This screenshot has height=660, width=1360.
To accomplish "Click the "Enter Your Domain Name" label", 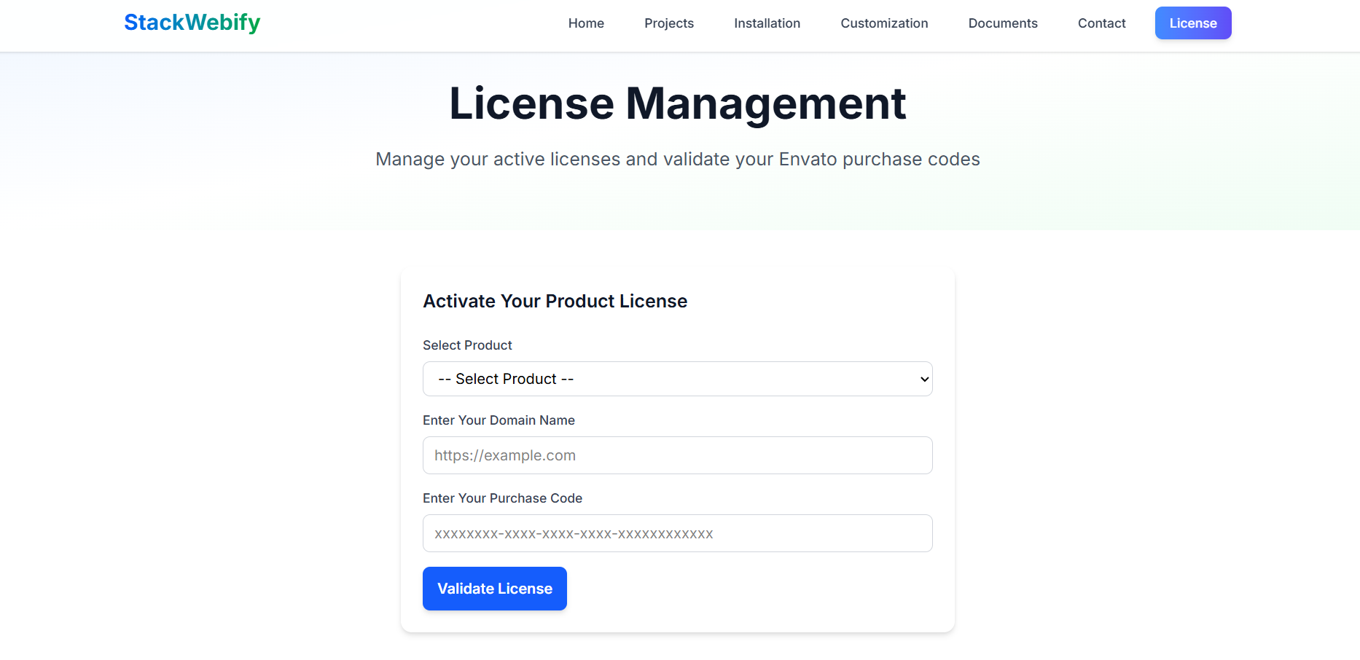I will point(499,420).
